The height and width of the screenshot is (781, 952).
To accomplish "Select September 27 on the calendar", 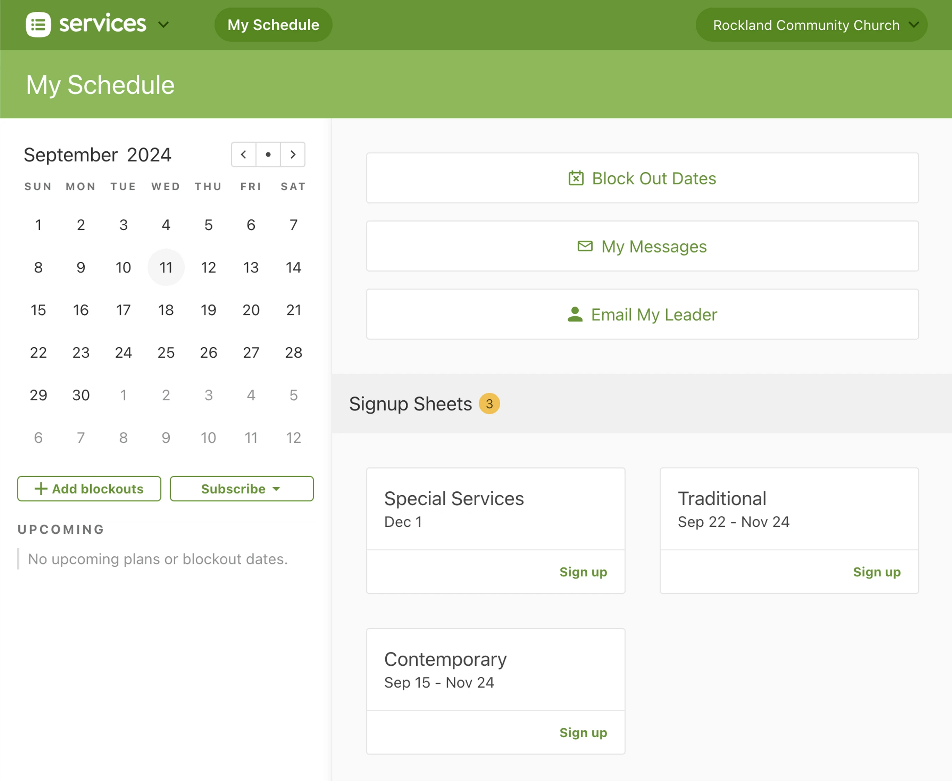I will [x=251, y=352].
